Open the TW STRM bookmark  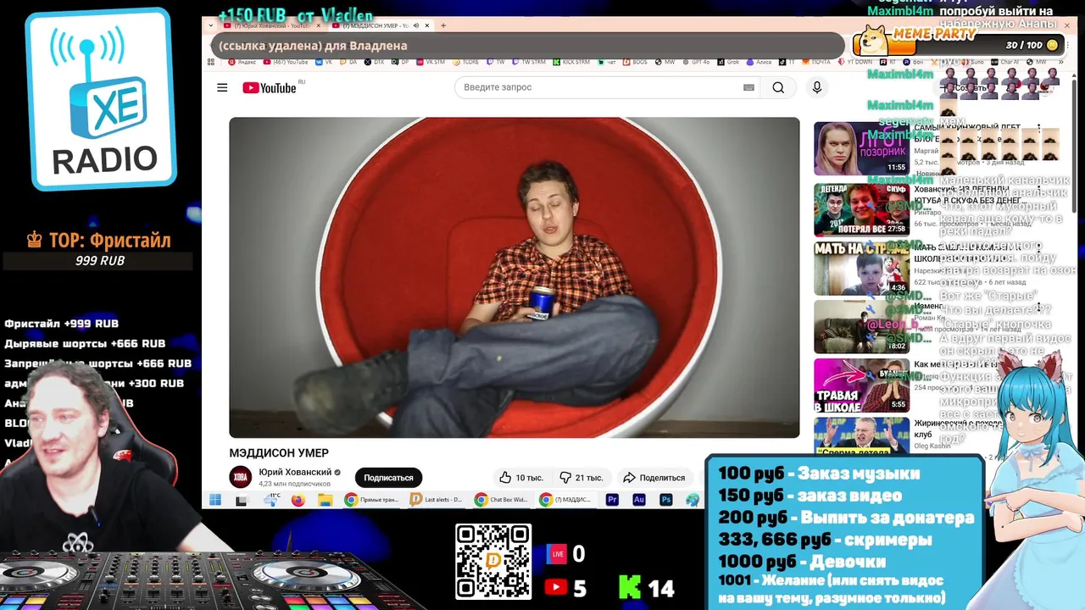[x=529, y=62]
